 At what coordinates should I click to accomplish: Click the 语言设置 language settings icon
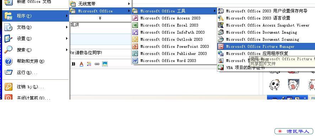[x=221, y=18]
